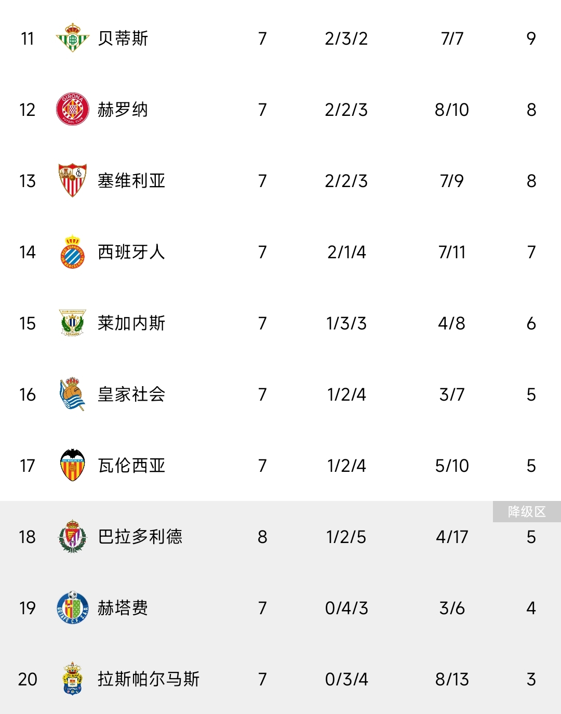
Task: Select the Girona club crest
Action: (72, 109)
